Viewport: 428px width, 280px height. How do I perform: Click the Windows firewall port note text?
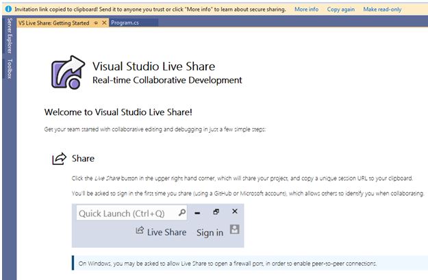227,264
